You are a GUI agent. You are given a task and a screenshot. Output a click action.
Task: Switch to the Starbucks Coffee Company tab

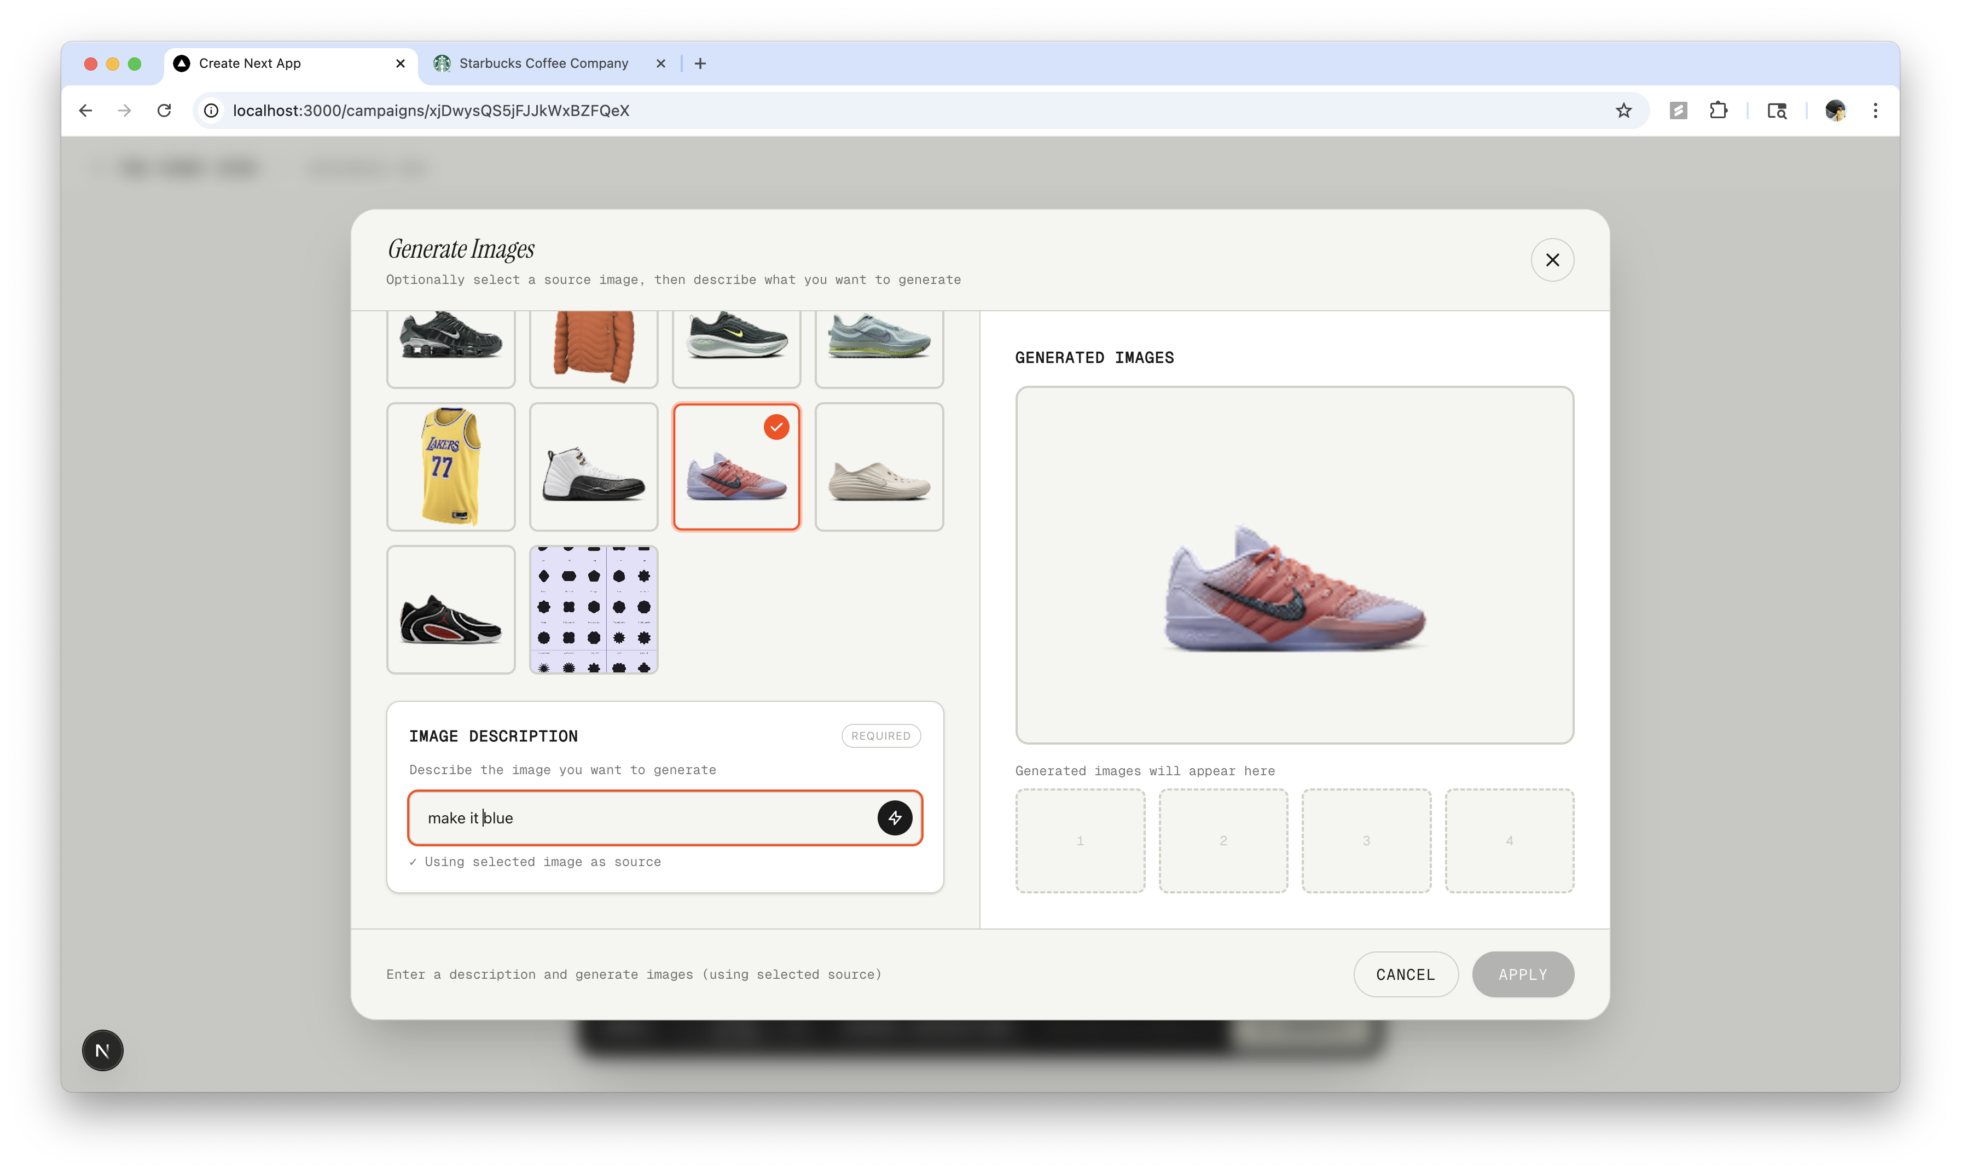[x=543, y=63]
